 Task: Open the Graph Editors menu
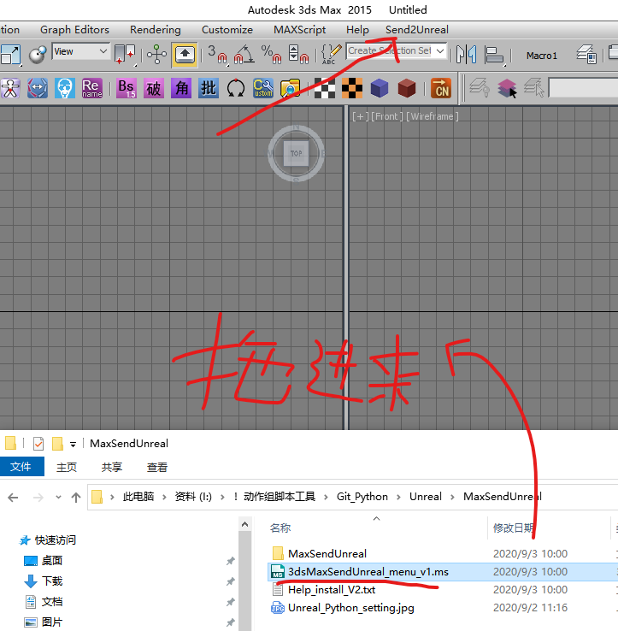tap(74, 30)
